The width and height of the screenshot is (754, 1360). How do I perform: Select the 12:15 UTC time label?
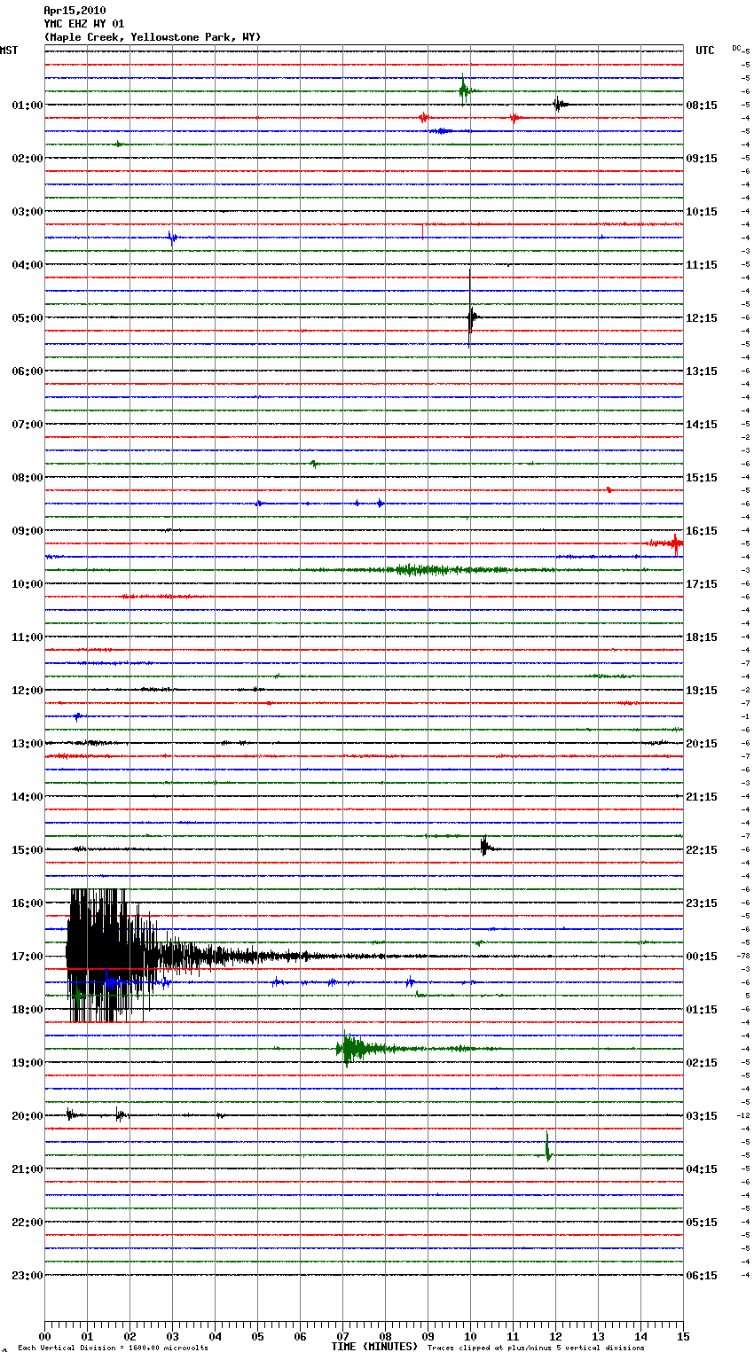coord(702,318)
